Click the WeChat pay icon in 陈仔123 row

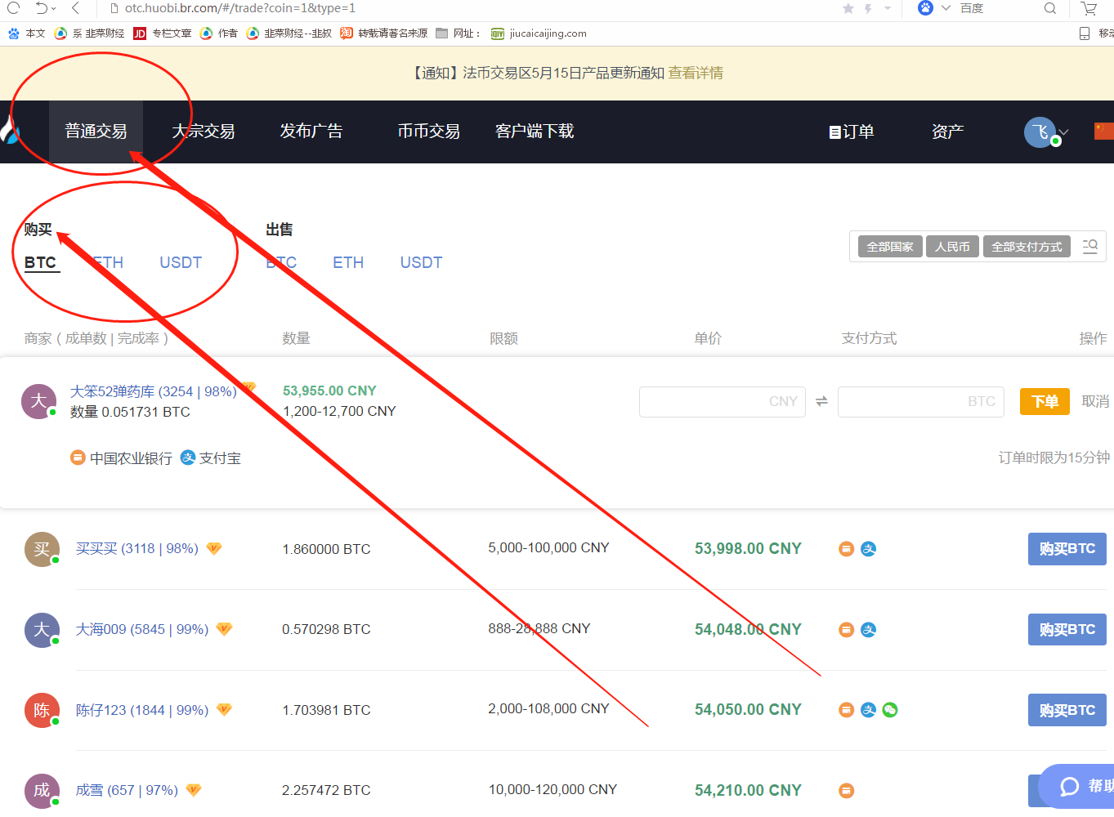click(x=890, y=710)
